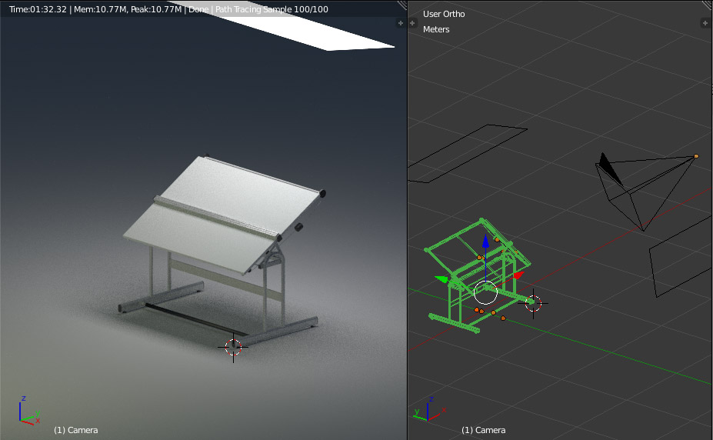Click the blue Z-axis manipulator arrow
This screenshot has height=440, width=713.
(x=485, y=241)
